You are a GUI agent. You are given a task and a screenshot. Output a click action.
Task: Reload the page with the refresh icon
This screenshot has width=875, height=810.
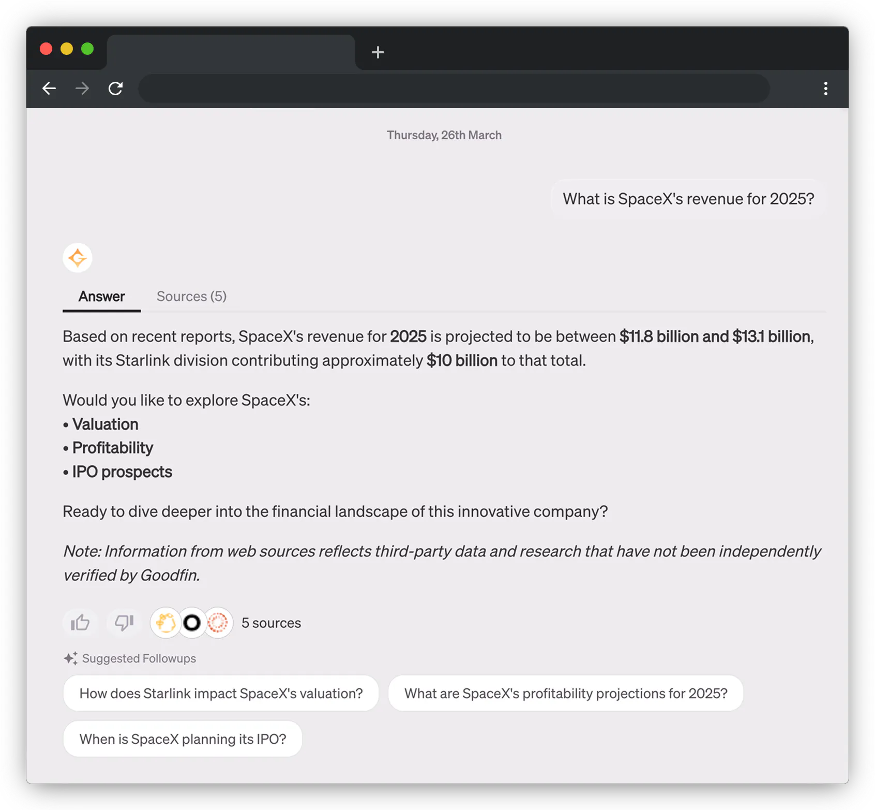point(115,89)
